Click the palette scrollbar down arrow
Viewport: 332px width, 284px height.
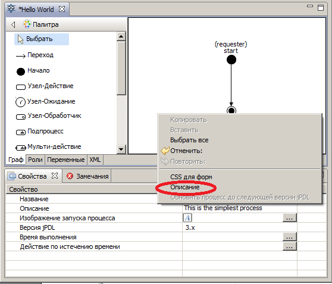tap(121, 149)
